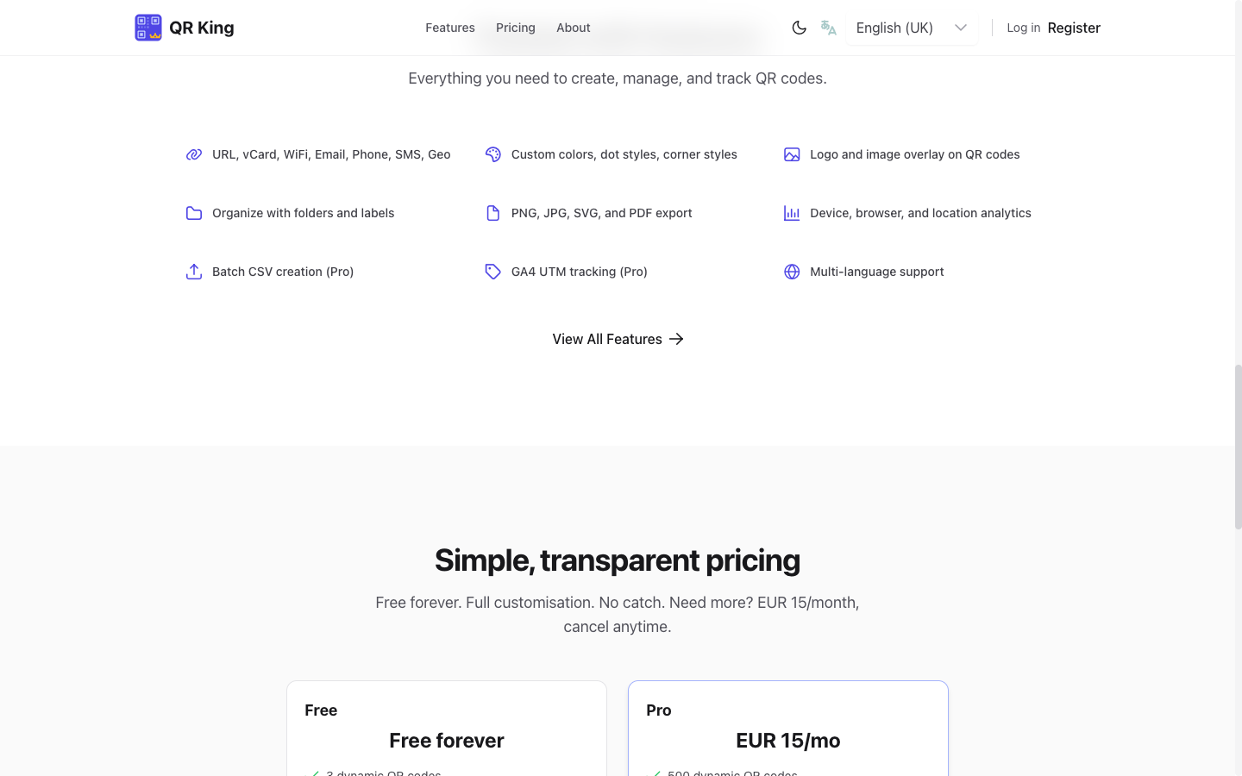
Task: Expand the language selector chevron arrow
Action: pos(961,28)
